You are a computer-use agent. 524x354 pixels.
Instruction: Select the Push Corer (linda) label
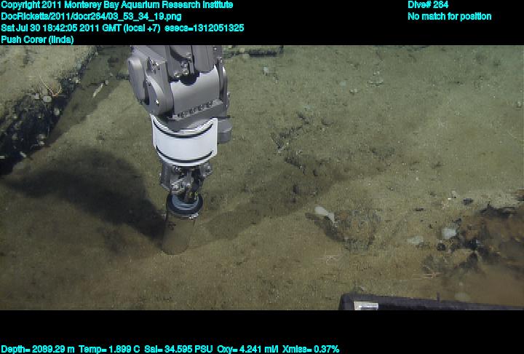37,39
